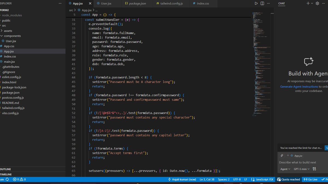Click the App.jsx breadcrumb segment

pos(84,10)
